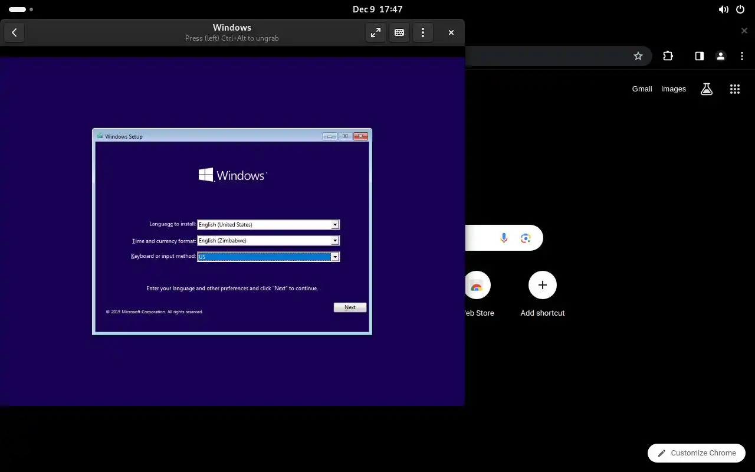755x472 pixels.
Task: Open Chrome's three-dot menu
Action: tap(741, 56)
